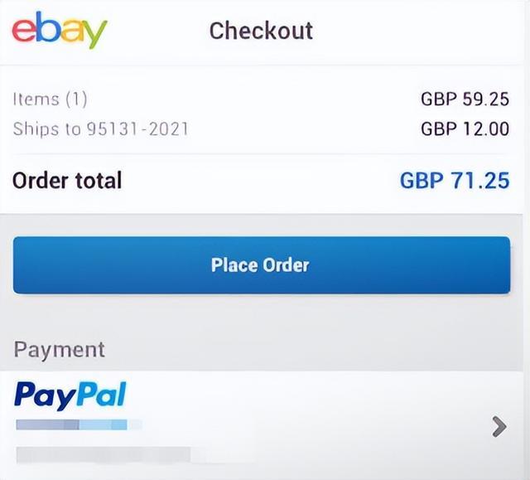Click the PayPal logo

tap(70, 395)
